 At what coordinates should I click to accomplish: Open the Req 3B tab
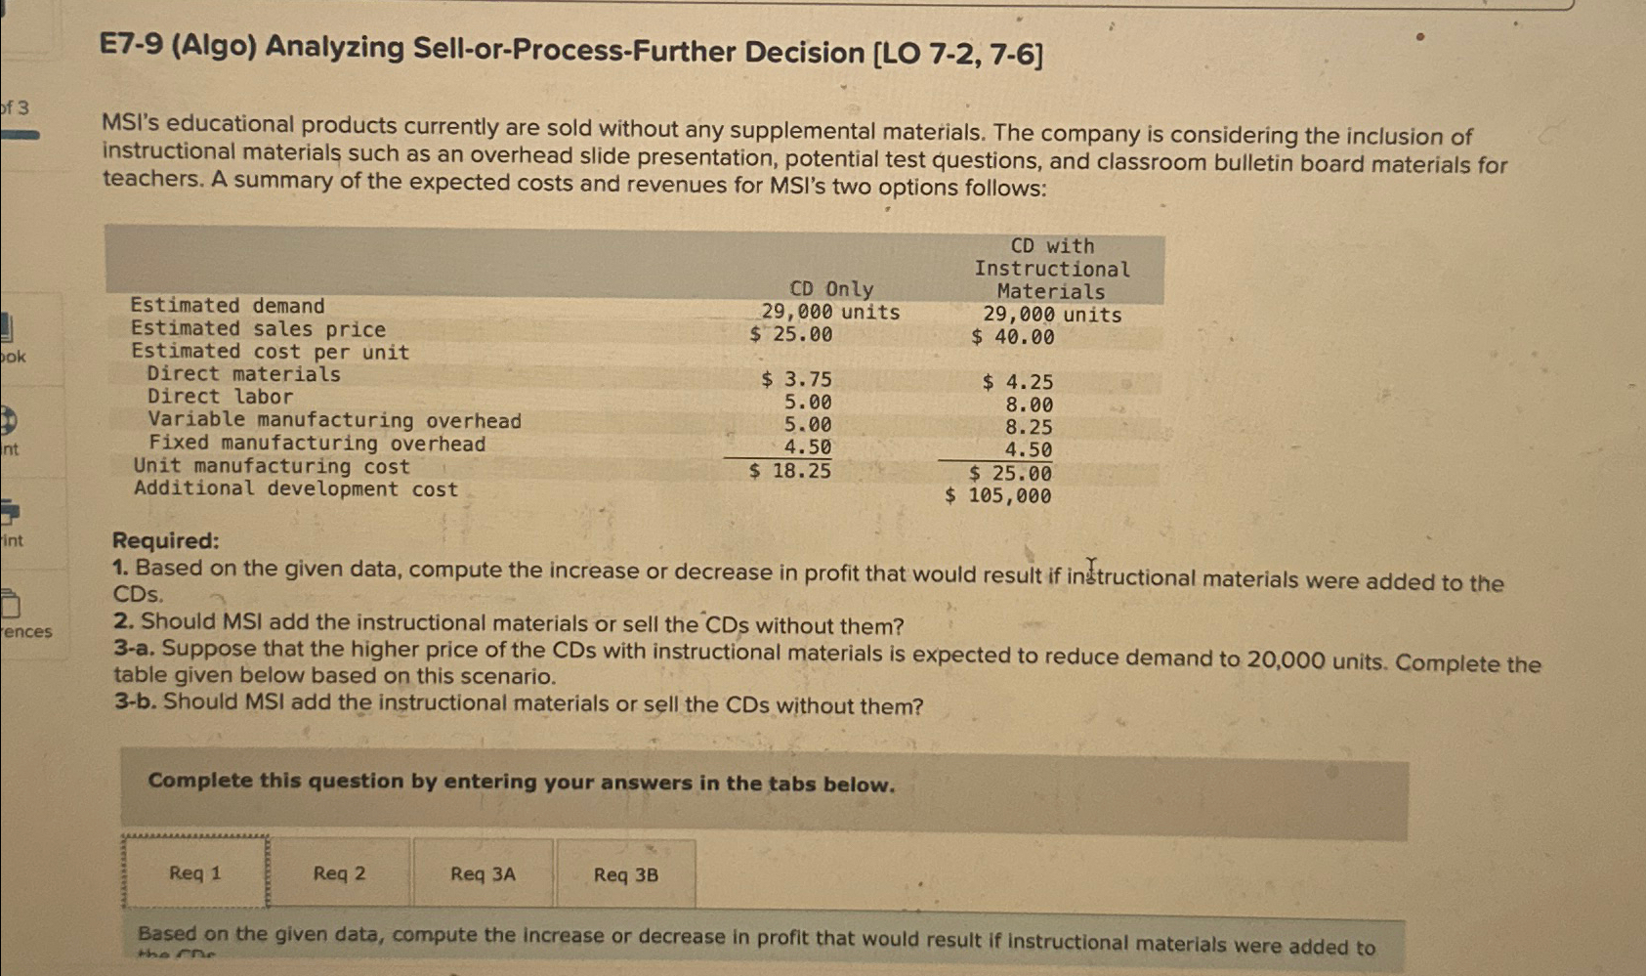coord(625,872)
